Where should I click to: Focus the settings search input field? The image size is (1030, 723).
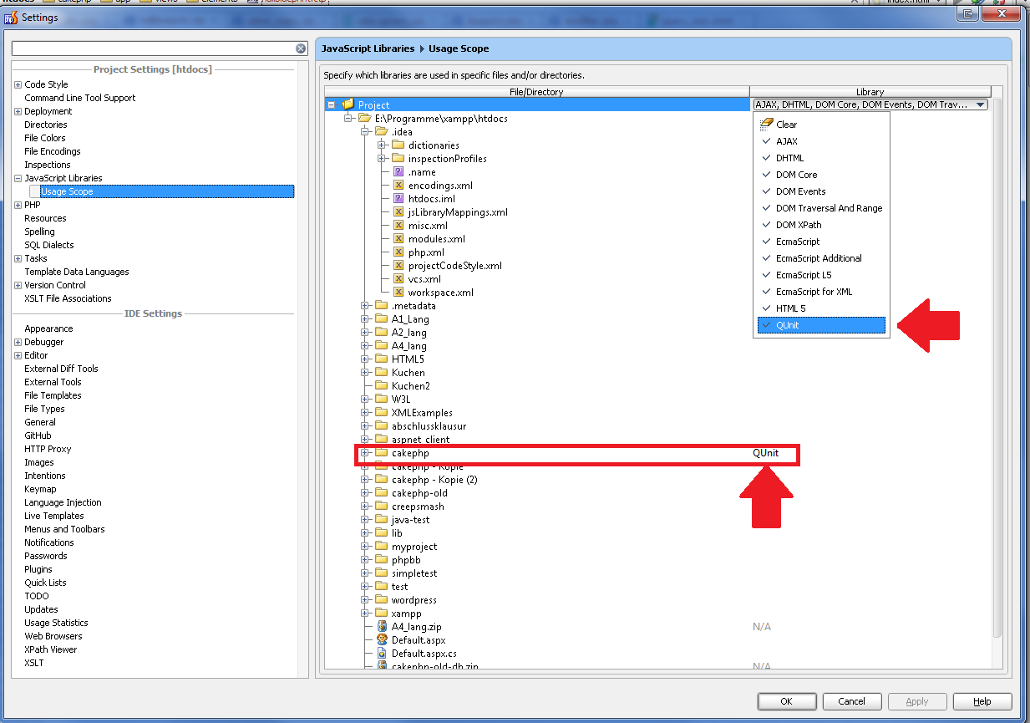point(153,48)
